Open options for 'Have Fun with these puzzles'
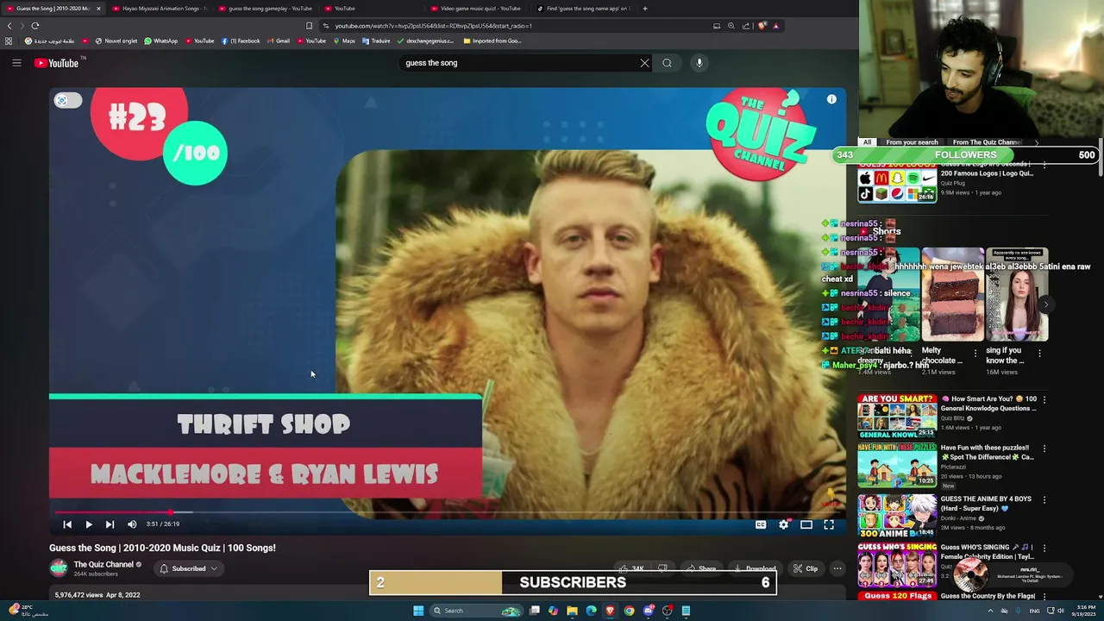 [1044, 448]
